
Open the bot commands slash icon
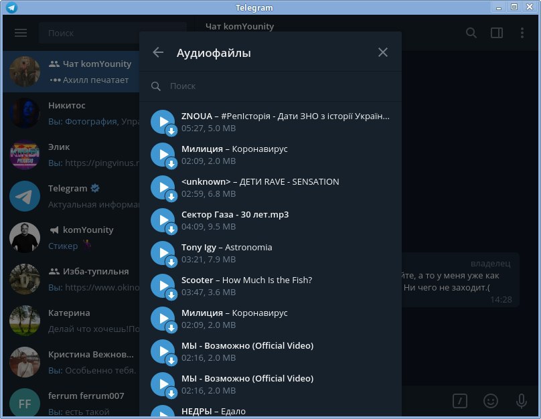pos(460,401)
